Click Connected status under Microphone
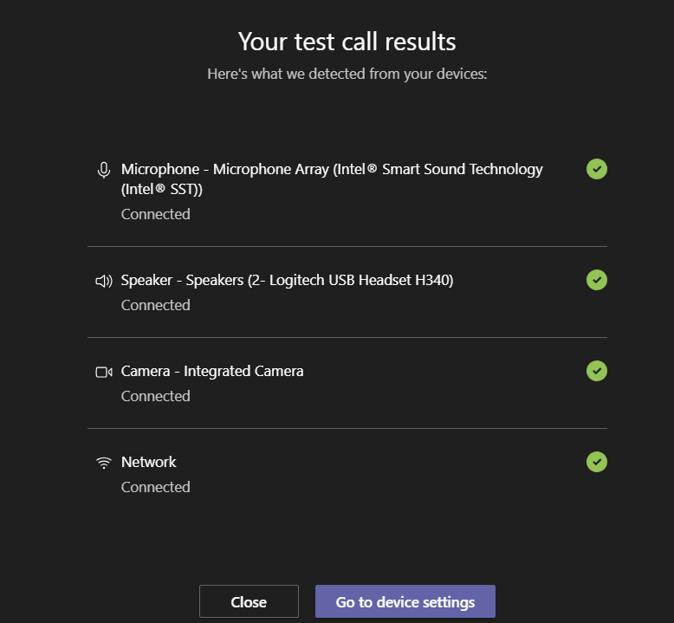This screenshot has height=623, width=674. 156,214
